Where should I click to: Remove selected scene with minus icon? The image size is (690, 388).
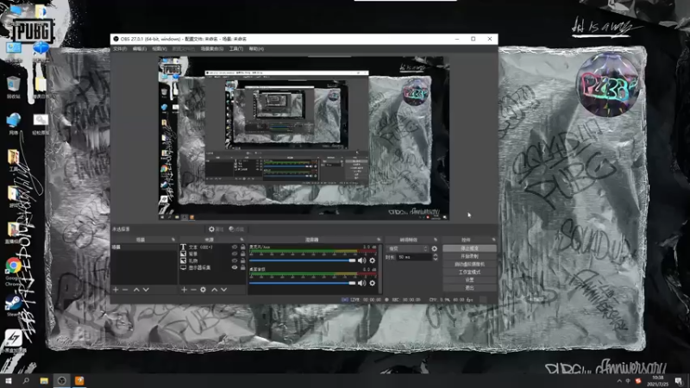(125, 290)
